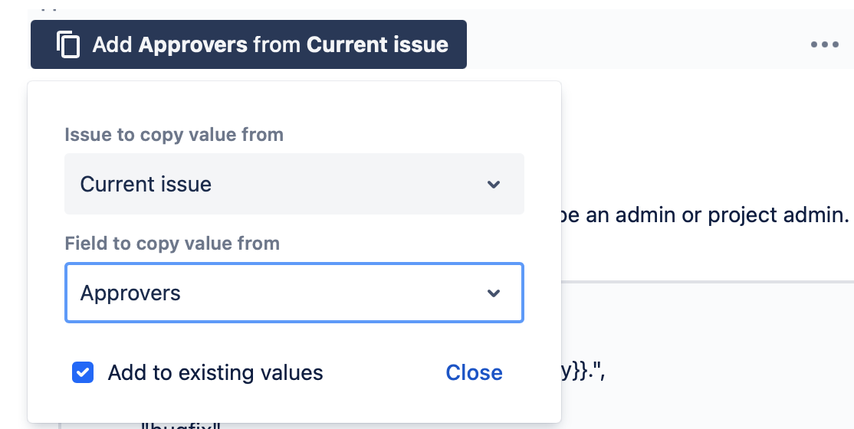This screenshot has height=429, width=854.
Task: Click the copy icon in the header button
Action: (68, 44)
